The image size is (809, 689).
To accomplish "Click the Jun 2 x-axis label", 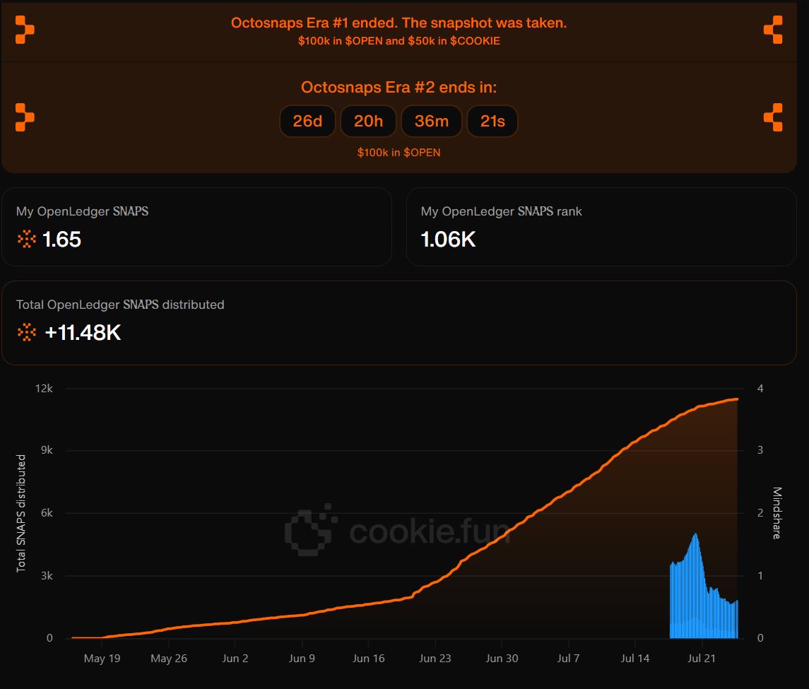I will point(235,659).
